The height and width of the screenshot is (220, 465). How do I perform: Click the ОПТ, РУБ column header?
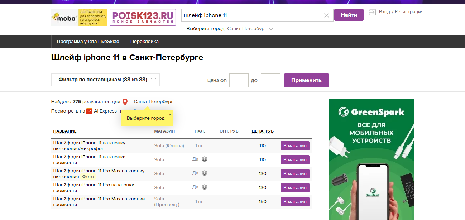click(229, 131)
